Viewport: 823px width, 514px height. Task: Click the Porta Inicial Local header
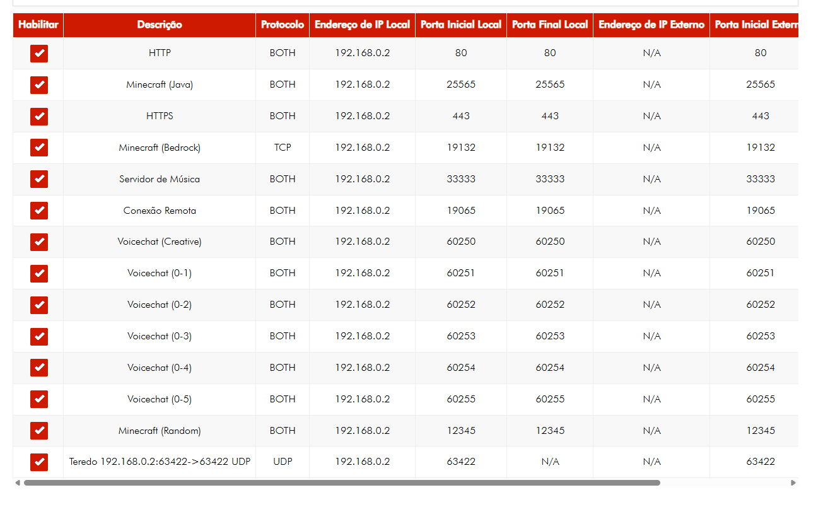coord(461,25)
